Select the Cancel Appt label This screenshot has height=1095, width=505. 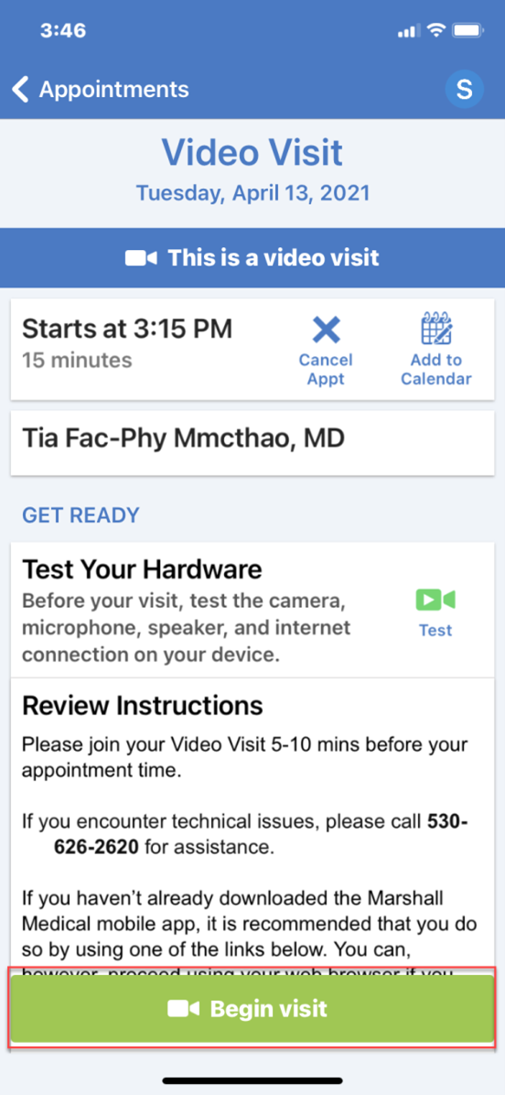326,369
